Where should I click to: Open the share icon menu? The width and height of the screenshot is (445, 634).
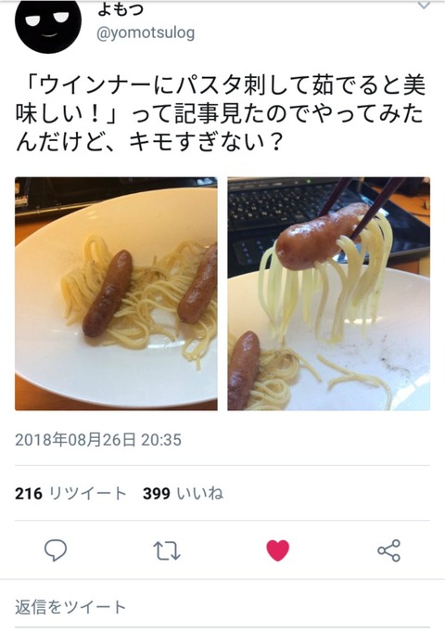(388, 550)
